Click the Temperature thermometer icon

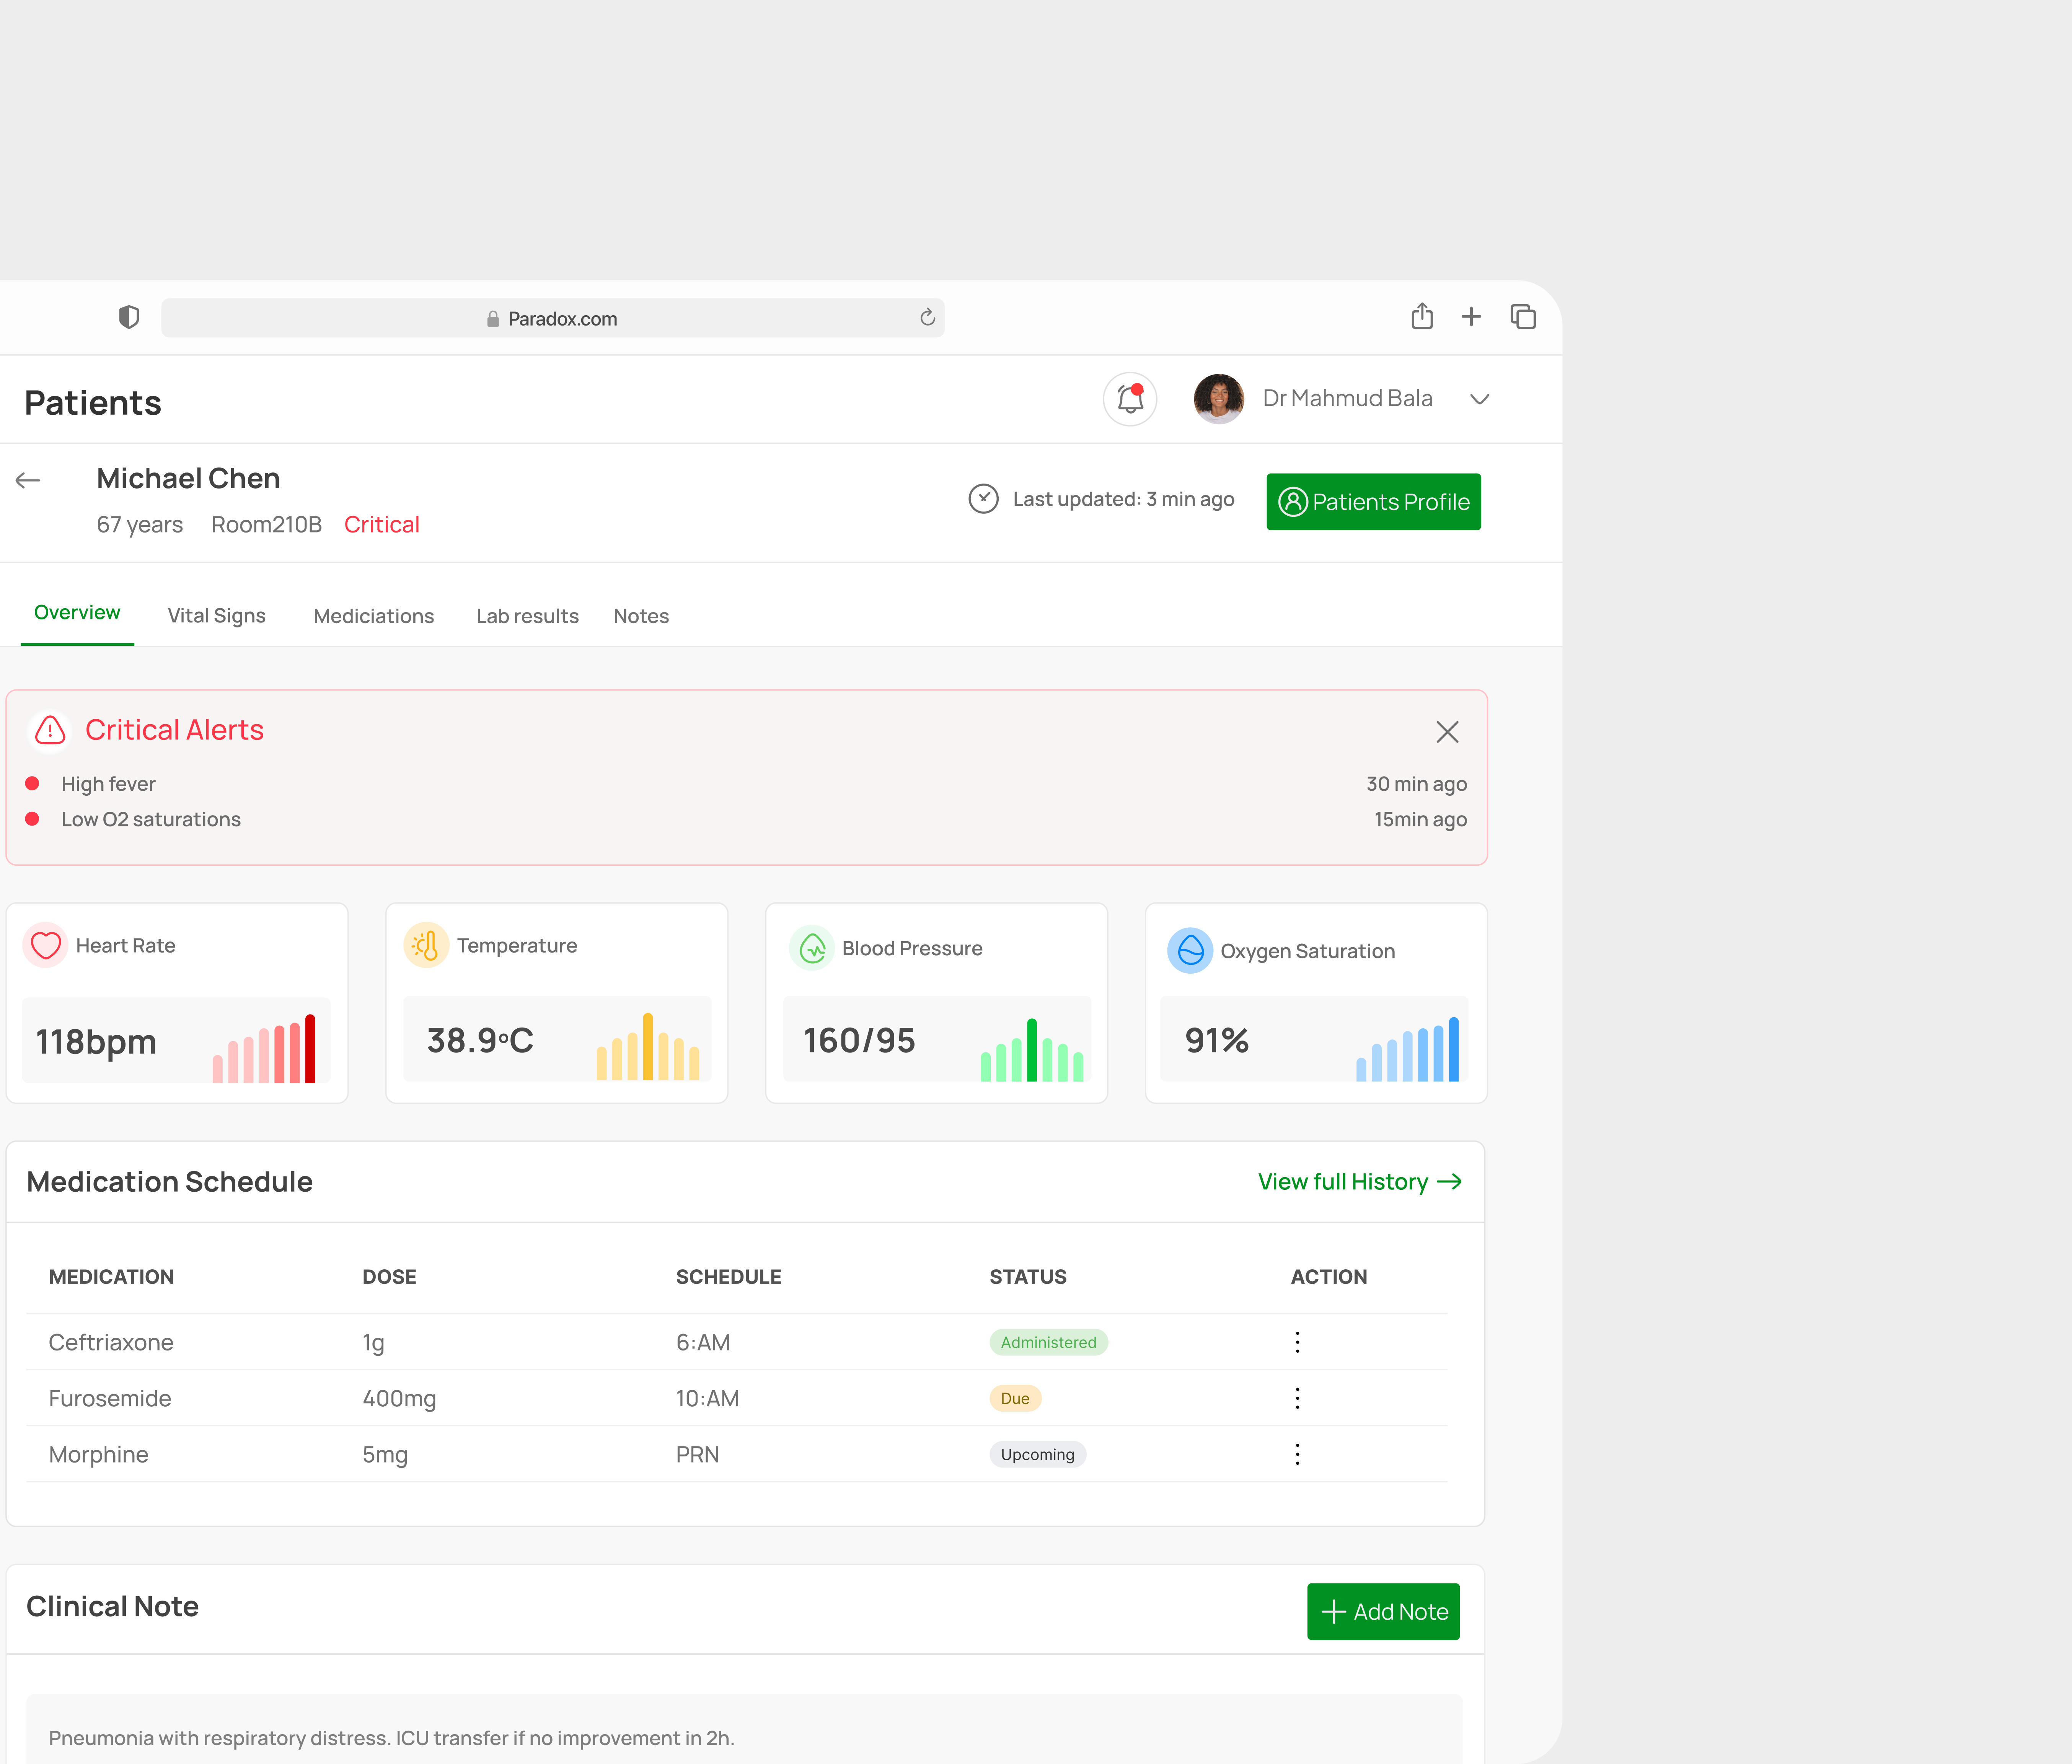click(x=426, y=945)
